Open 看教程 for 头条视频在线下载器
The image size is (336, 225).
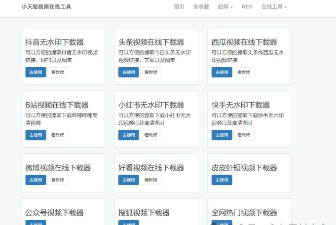[151, 72]
